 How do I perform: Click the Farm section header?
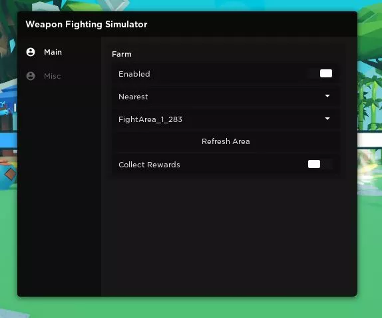pos(122,54)
